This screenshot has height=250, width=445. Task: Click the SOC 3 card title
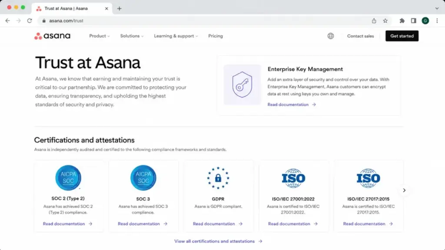[x=143, y=199]
